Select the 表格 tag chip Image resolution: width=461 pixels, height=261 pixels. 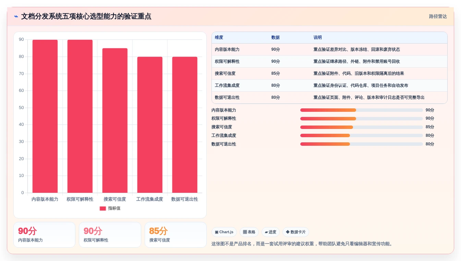point(249,232)
